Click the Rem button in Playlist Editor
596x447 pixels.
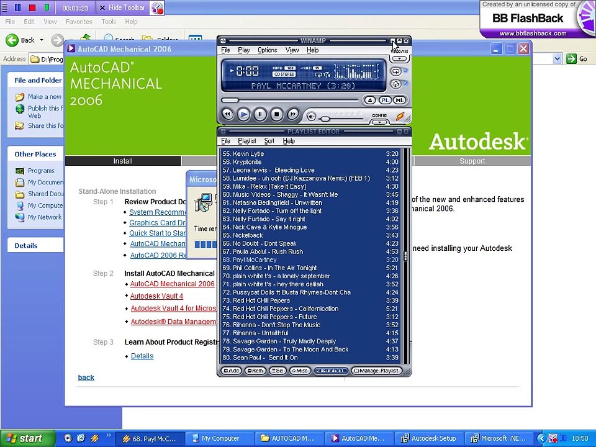click(x=255, y=371)
